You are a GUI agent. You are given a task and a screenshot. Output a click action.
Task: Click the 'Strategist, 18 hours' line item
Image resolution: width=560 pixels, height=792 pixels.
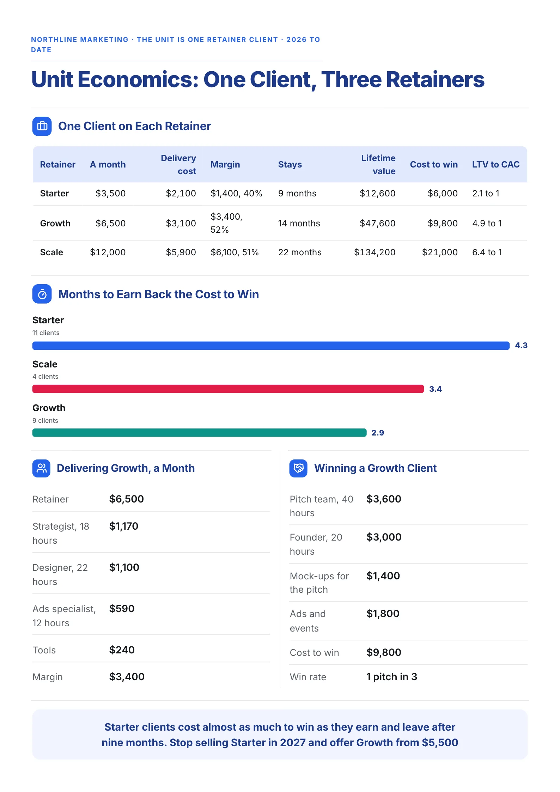(x=61, y=533)
